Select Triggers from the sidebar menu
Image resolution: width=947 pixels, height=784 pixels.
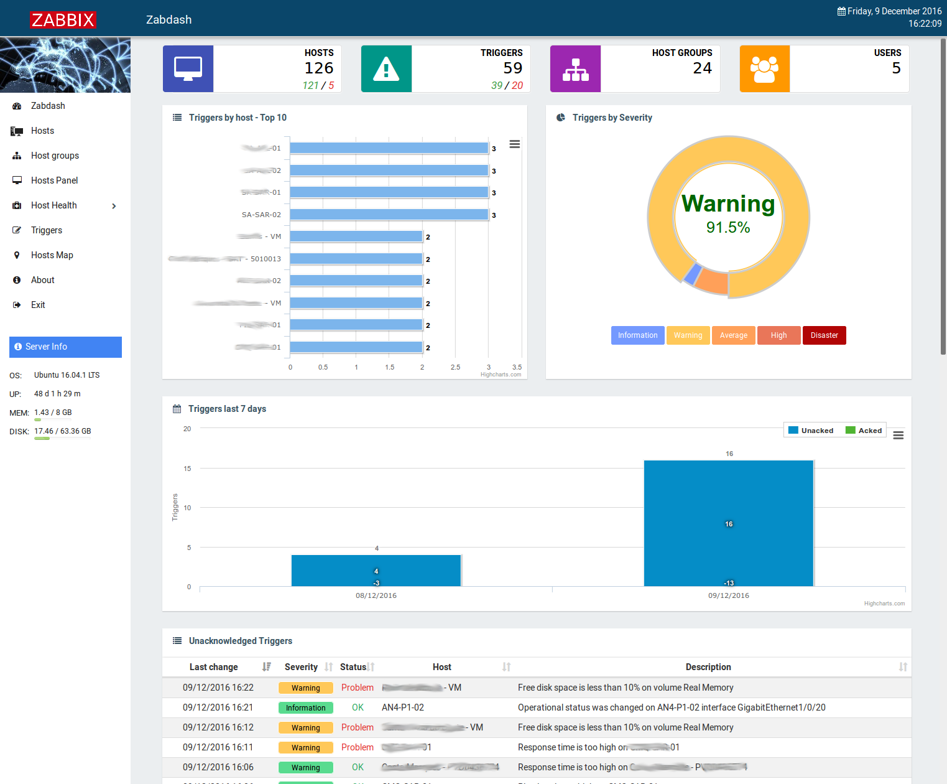click(x=47, y=230)
